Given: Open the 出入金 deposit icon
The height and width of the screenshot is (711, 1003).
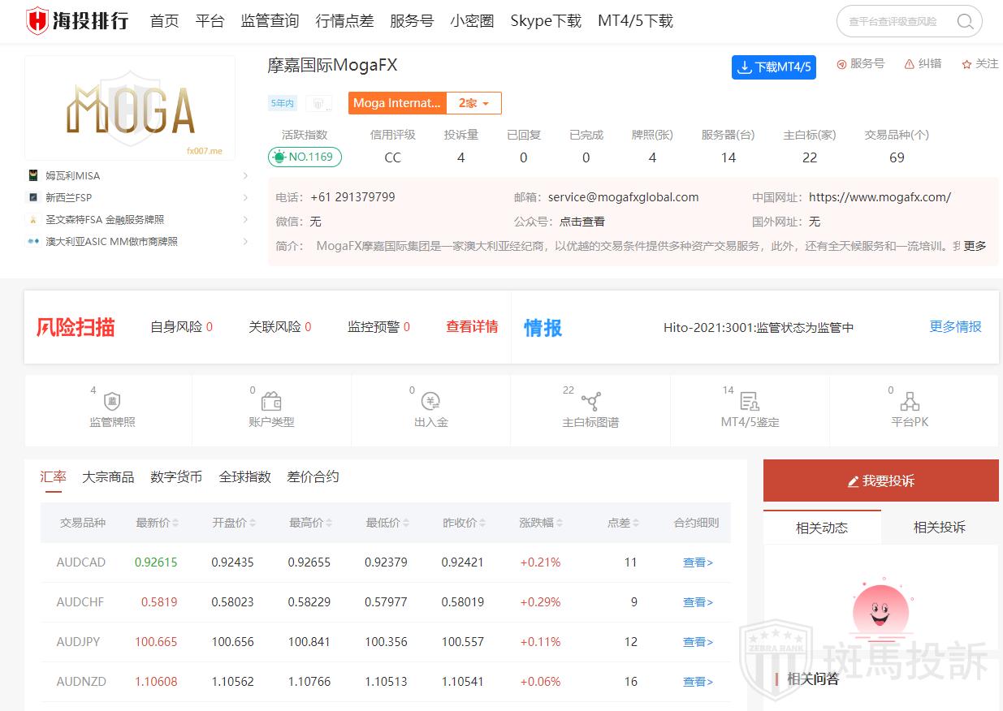Looking at the screenshot, I should [430, 402].
